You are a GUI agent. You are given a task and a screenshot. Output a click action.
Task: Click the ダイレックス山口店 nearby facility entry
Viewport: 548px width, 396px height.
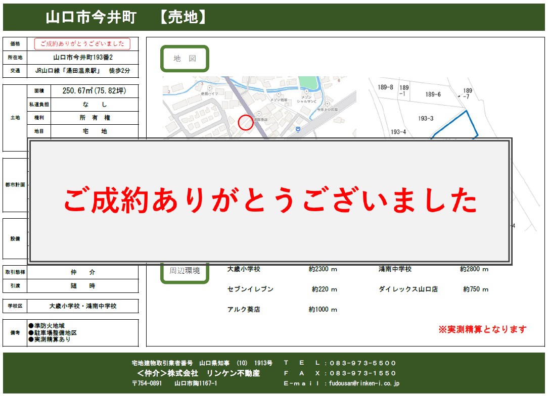[408, 289]
